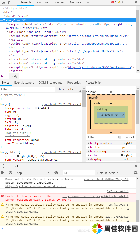Open the Default levels dropdown
This screenshot has height=235, width=140.
[108, 173]
